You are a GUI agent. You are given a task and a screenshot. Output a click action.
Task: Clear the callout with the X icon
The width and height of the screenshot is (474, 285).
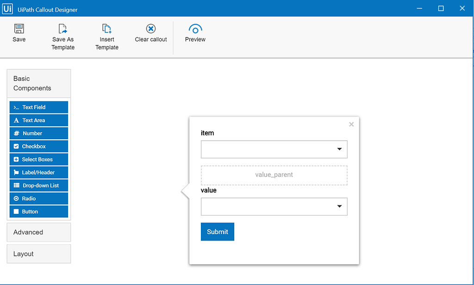[x=151, y=29]
